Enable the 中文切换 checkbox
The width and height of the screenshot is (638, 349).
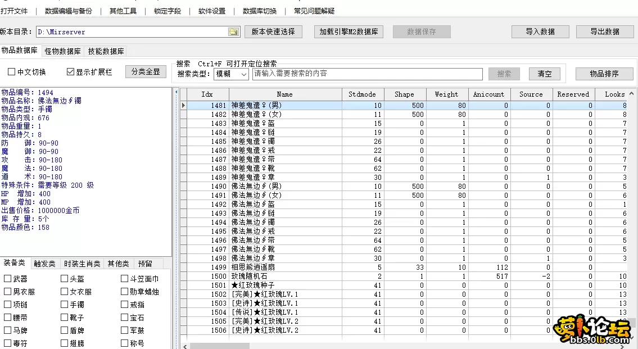coord(10,71)
